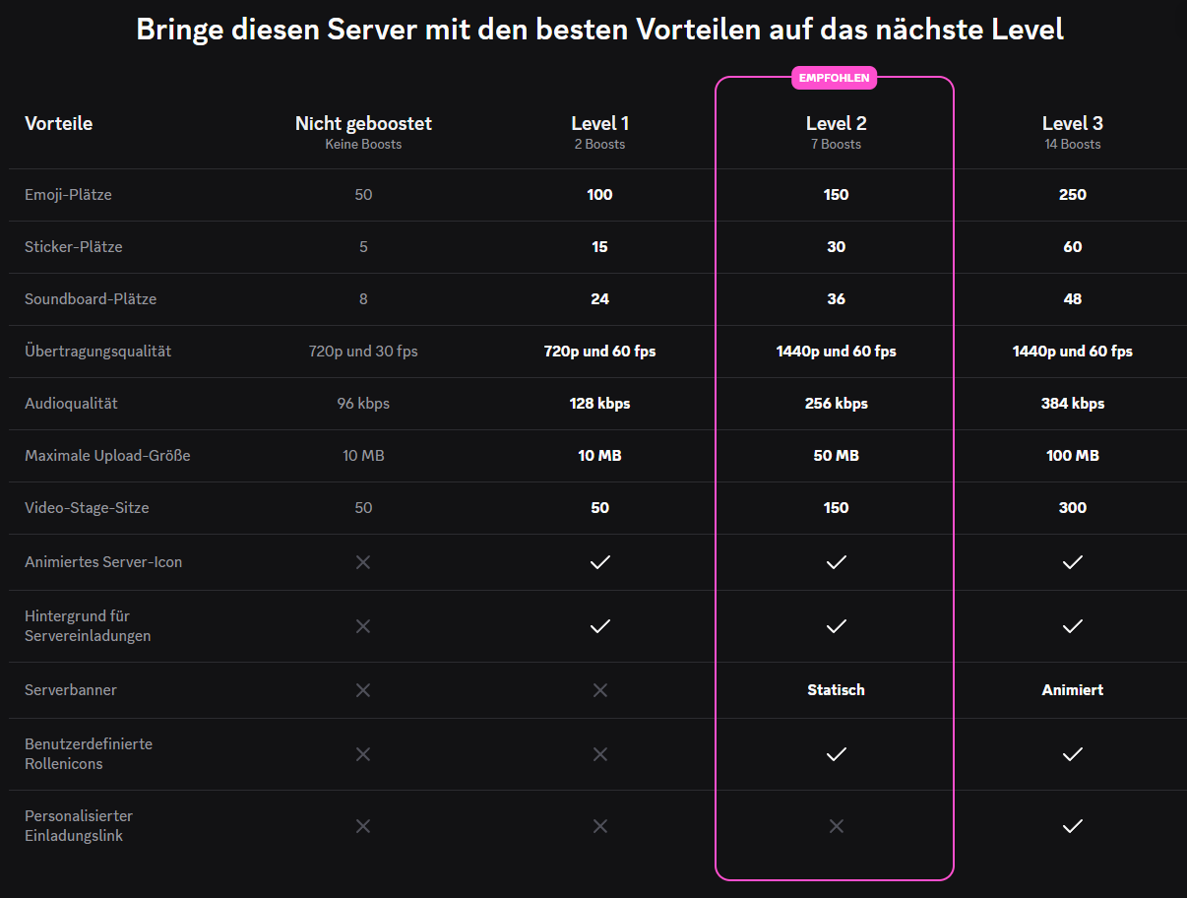Viewport: 1187px width, 898px height.
Task: Click the '7 Boosts' subtitle
Action: [x=837, y=144]
